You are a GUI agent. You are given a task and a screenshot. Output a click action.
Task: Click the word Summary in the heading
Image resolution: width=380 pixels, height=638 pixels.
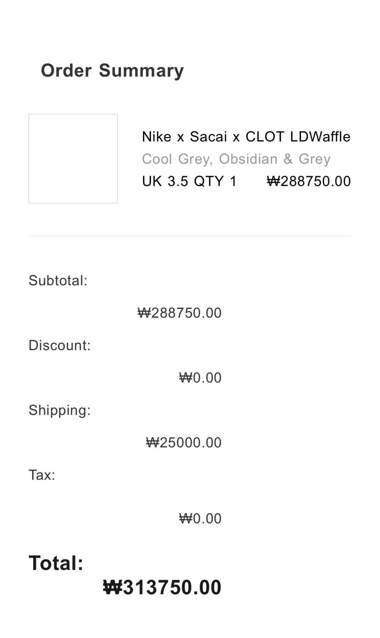[141, 70]
